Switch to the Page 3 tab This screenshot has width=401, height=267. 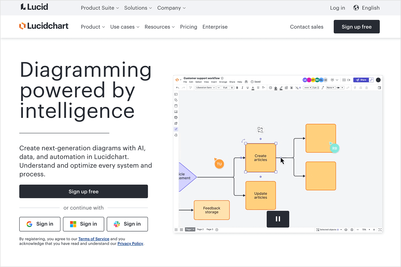pyautogui.click(x=210, y=229)
